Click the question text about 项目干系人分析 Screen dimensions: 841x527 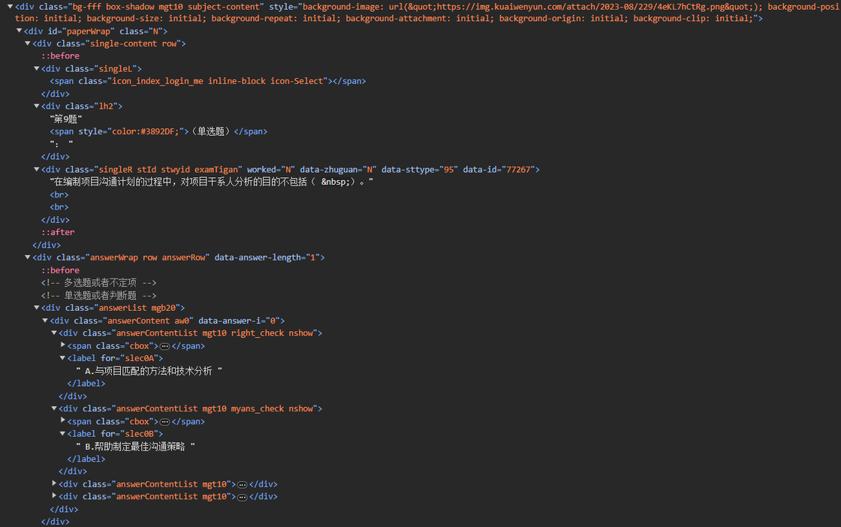211,182
